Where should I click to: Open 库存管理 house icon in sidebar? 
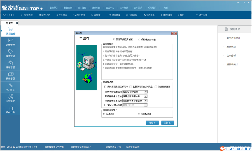tap(11, 63)
